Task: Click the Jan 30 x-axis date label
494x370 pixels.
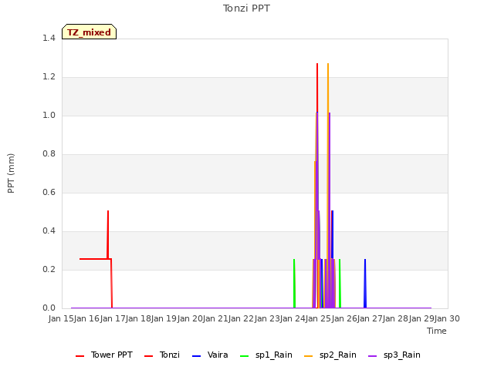Action: point(447,318)
